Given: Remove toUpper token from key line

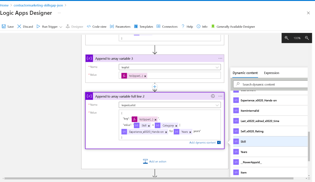Looking at the screenshot, I should (155, 120).
